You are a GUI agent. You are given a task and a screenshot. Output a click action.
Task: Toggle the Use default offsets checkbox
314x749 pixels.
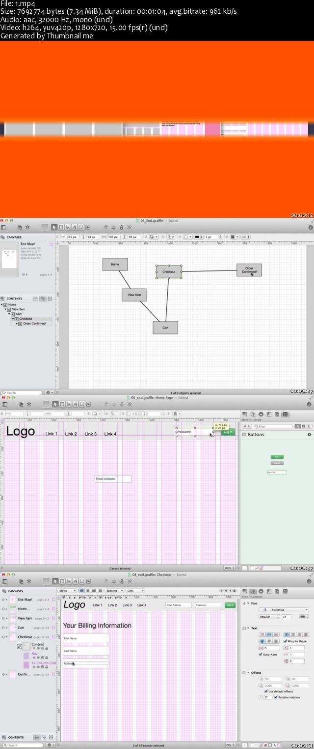pyautogui.click(x=265, y=691)
